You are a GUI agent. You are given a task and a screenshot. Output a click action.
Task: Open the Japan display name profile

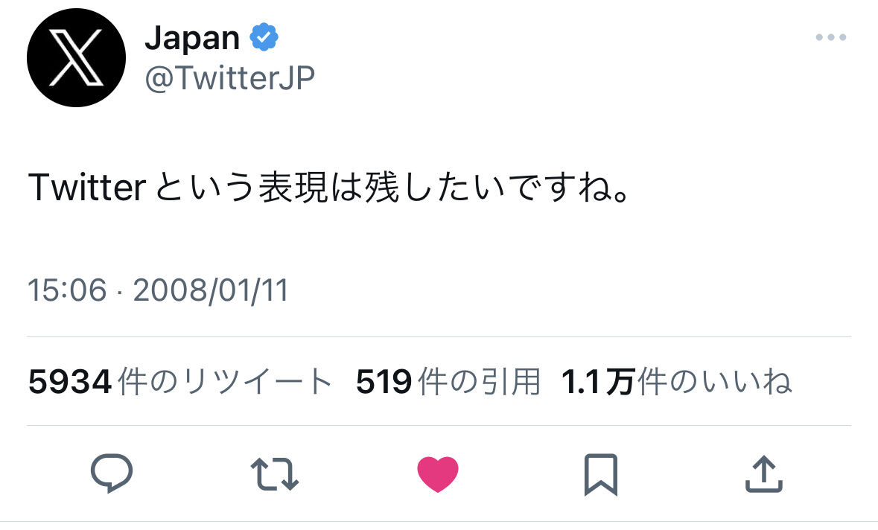[x=192, y=39]
